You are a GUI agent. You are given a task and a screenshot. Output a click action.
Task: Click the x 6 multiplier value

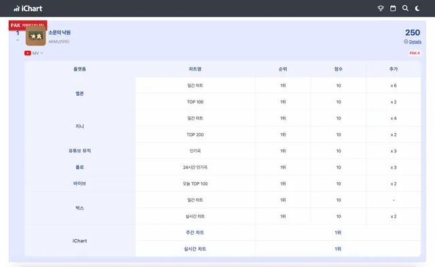pos(394,86)
